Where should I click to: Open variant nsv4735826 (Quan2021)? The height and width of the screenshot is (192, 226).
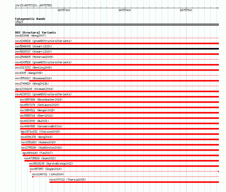click(40, 158)
